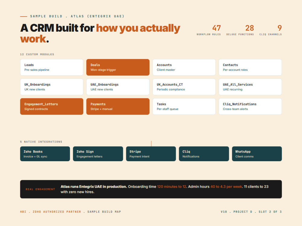The height and width of the screenshot is (226, 302).
Task: Select the Contacts Per-account roles card
Action: [250, 67]
